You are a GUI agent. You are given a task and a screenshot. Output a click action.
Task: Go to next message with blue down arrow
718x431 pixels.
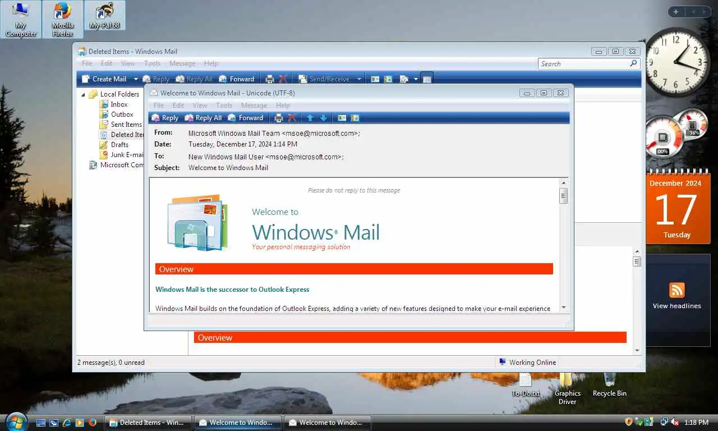pos(324,118)
